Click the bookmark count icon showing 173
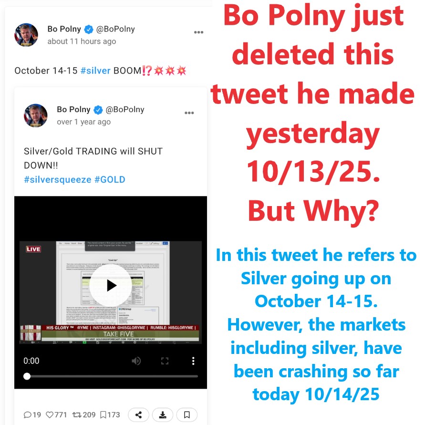 [x=103, y=415]
